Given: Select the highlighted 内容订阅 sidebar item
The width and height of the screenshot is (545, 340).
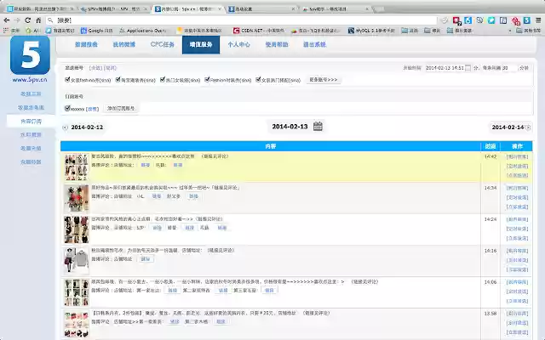Looking at the screenshot, I should click(x=31, y=121).
